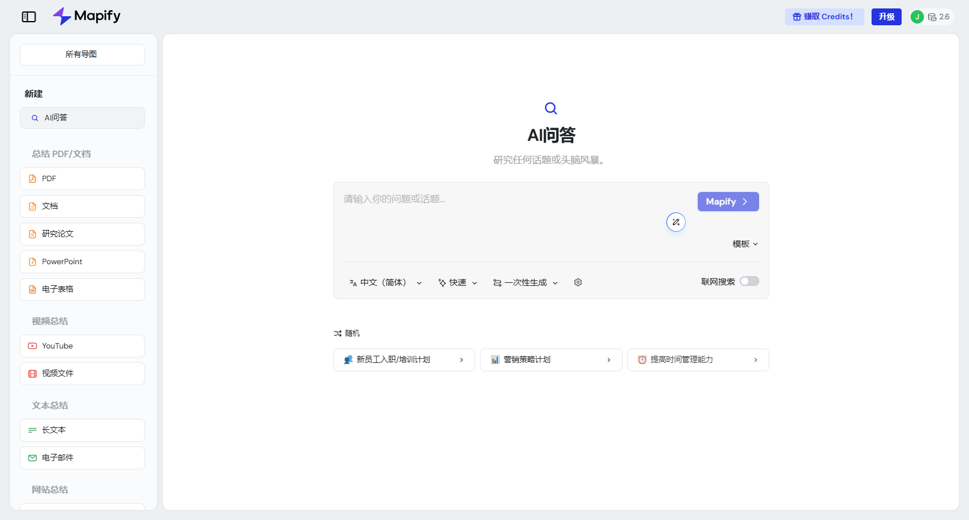The width and height of the screenshot is (969, 520).
Task: Click the 新建 heading in sidebar
Action: pyautogui.click(x=34, y=94)
